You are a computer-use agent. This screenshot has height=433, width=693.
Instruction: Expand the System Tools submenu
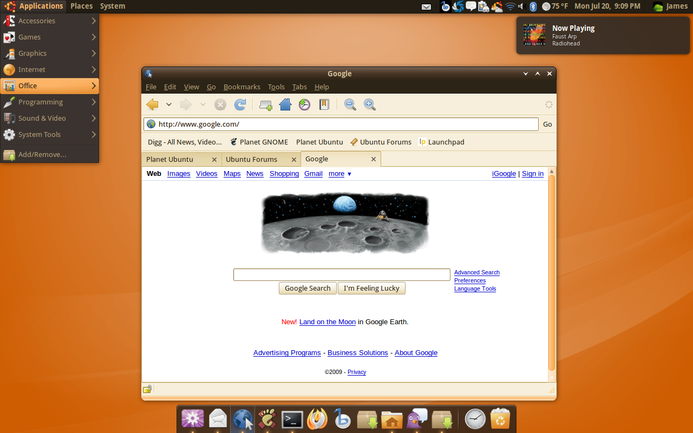50,134
